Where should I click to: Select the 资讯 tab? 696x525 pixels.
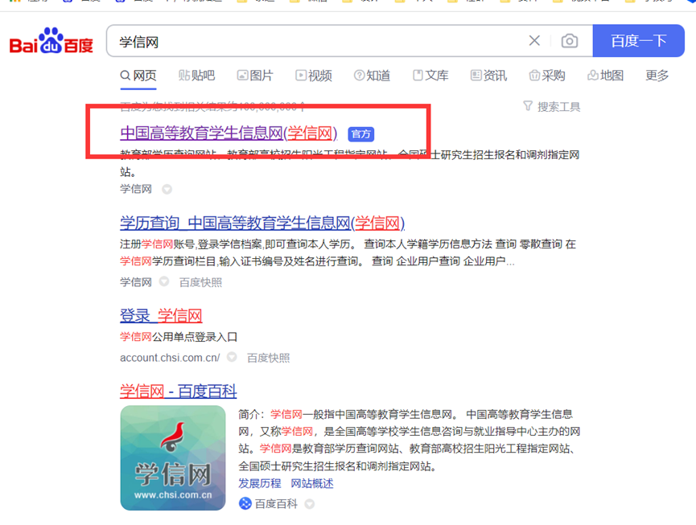click(x=488, y=76)
